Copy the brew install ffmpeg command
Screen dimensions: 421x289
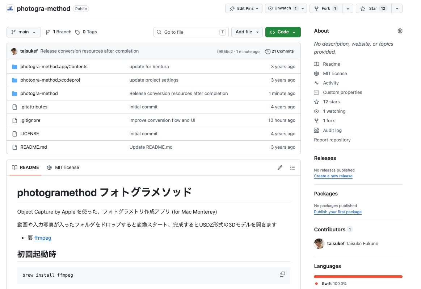(282, 274)
